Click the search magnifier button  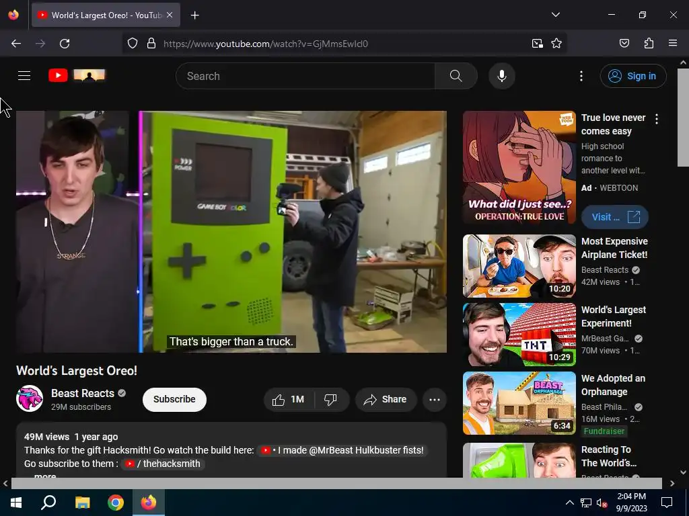(456, 76)
